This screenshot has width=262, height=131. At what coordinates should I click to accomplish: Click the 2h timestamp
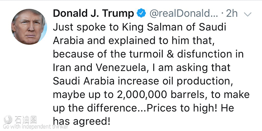coord(232,14)
